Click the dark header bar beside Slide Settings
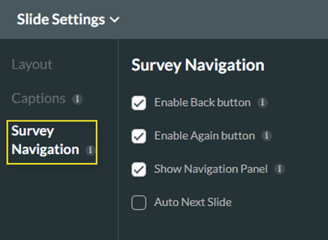Image resolution: width=328 pixels, height=240 pixels. coord(224,20)
